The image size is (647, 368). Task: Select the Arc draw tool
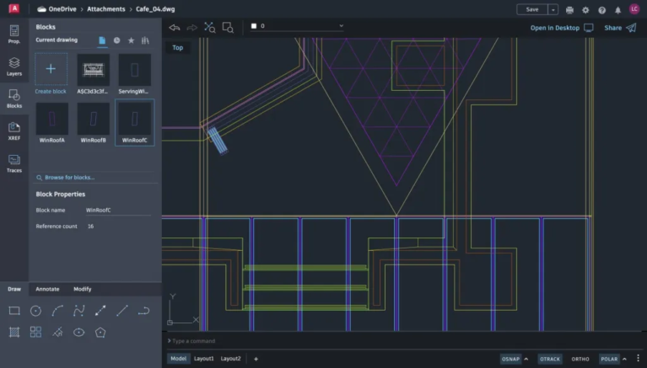tap(57, 310)
